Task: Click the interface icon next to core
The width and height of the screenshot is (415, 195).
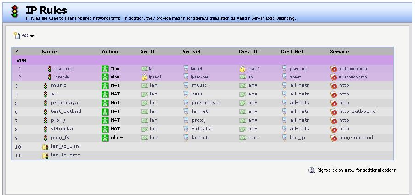Action: 243,138
